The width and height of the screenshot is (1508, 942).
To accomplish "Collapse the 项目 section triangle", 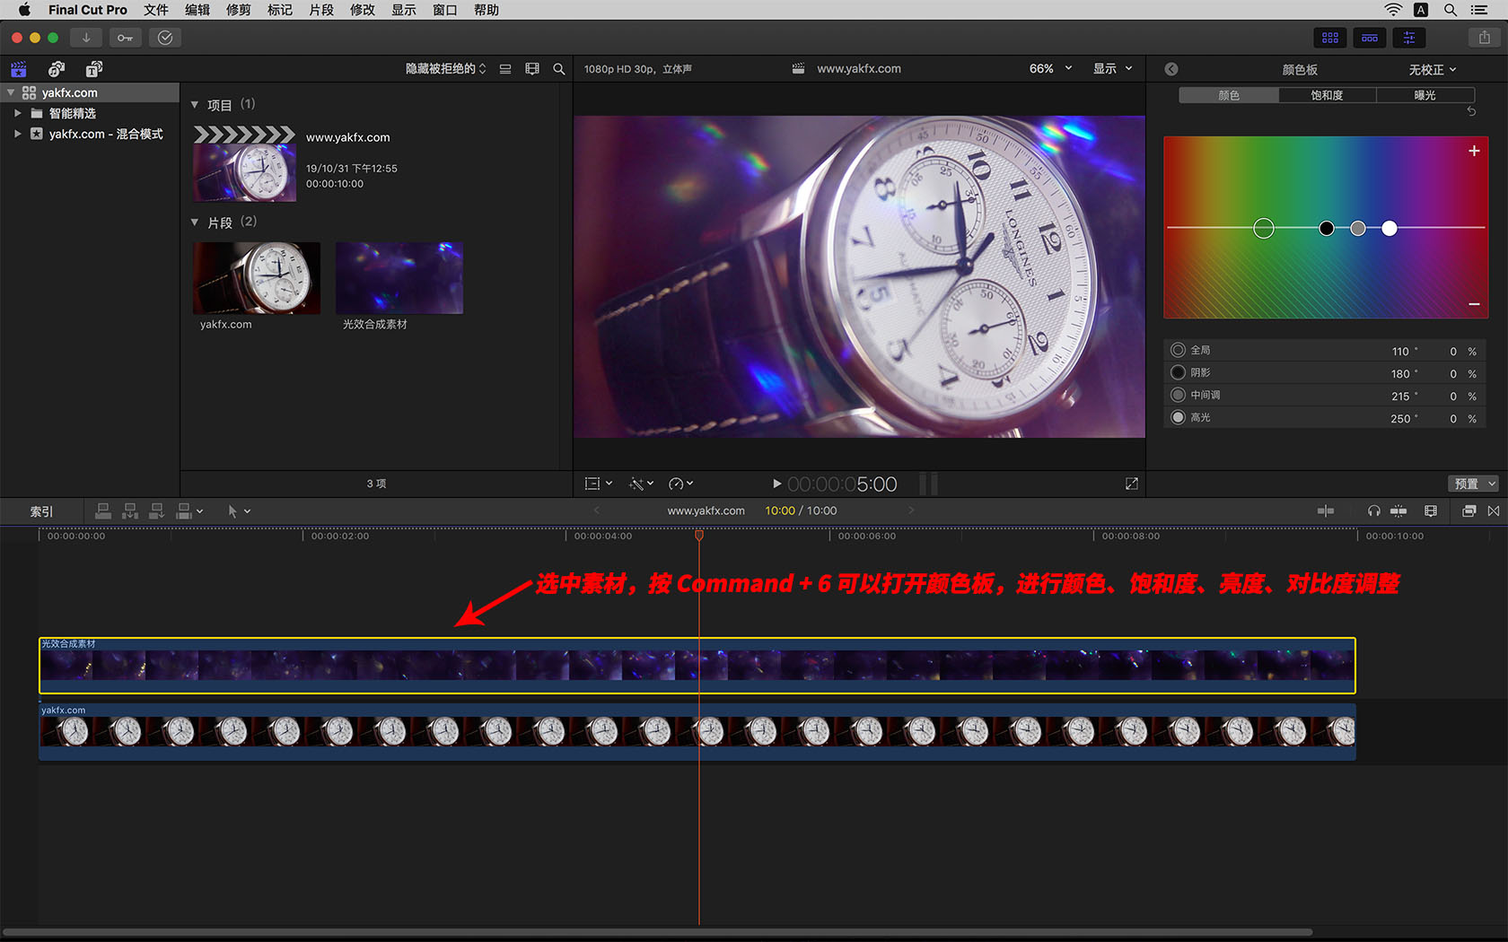I will (195, 105).
